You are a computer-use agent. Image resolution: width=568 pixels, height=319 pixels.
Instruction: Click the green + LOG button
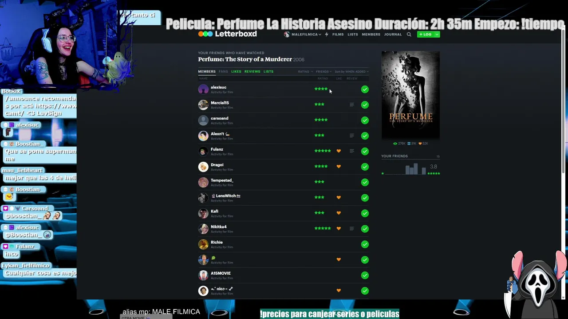(425, 34)
